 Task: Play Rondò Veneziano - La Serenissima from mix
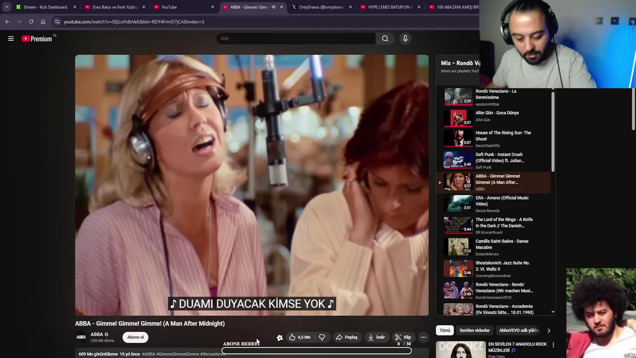click(493, 97)
